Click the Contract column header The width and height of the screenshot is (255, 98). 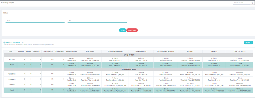(x=190, y=51)
